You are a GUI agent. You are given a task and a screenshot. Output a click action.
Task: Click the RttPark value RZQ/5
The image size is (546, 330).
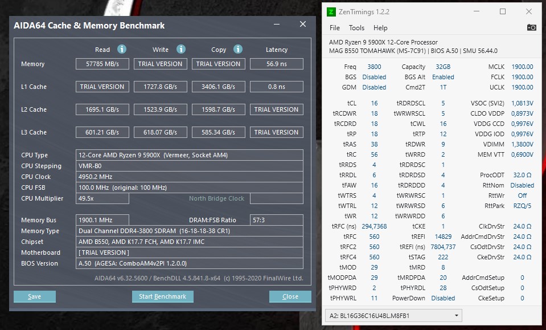pos(522,206)
